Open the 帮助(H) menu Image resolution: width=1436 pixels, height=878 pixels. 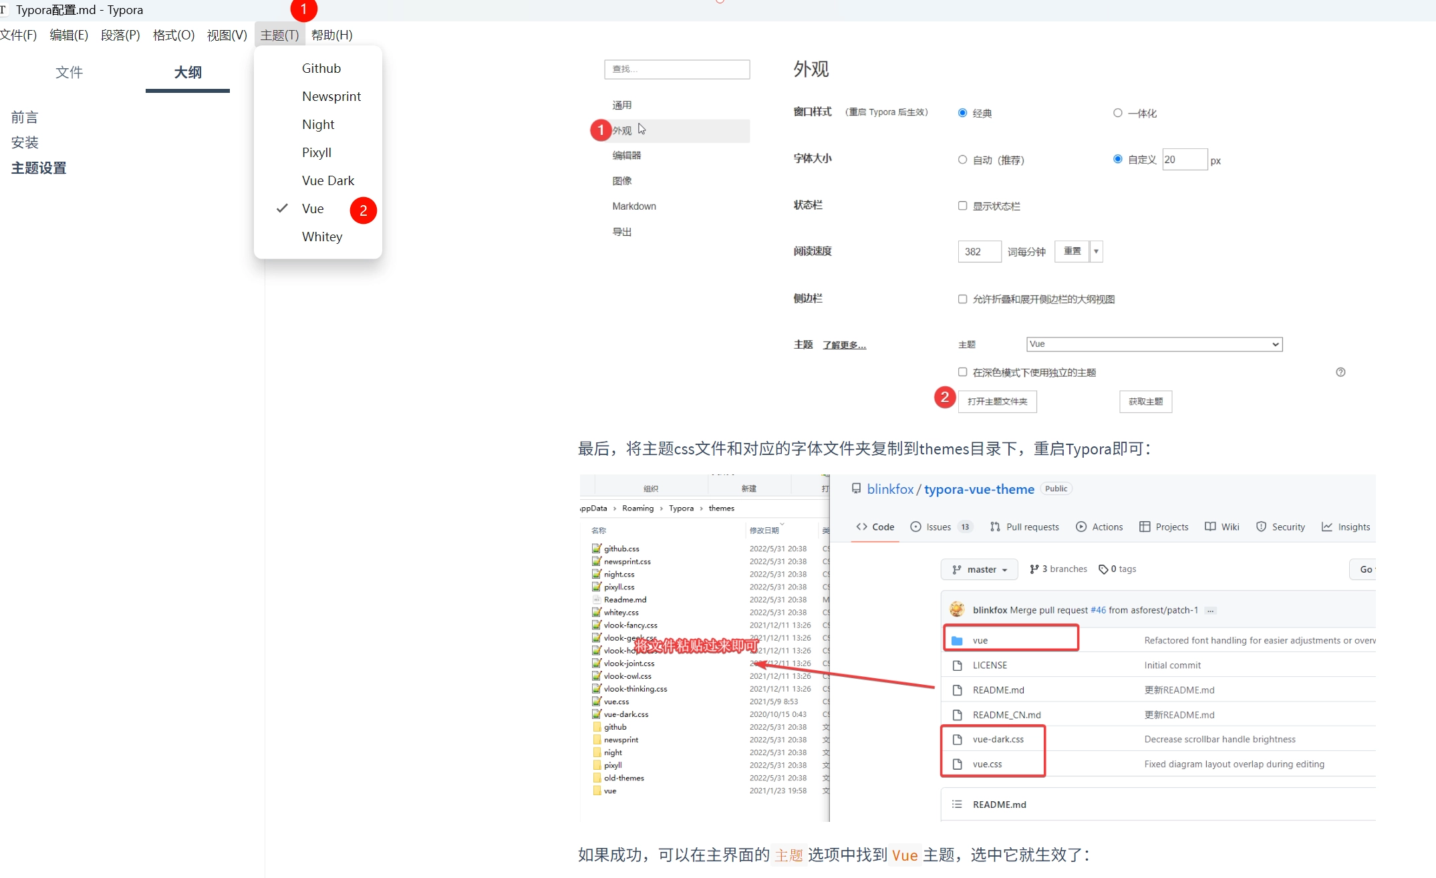(x=332, y=35)
